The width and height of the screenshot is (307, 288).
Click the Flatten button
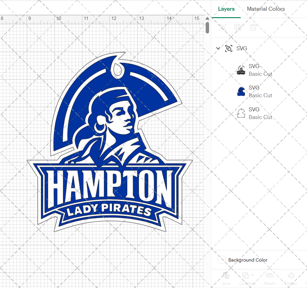pos(291,278)
